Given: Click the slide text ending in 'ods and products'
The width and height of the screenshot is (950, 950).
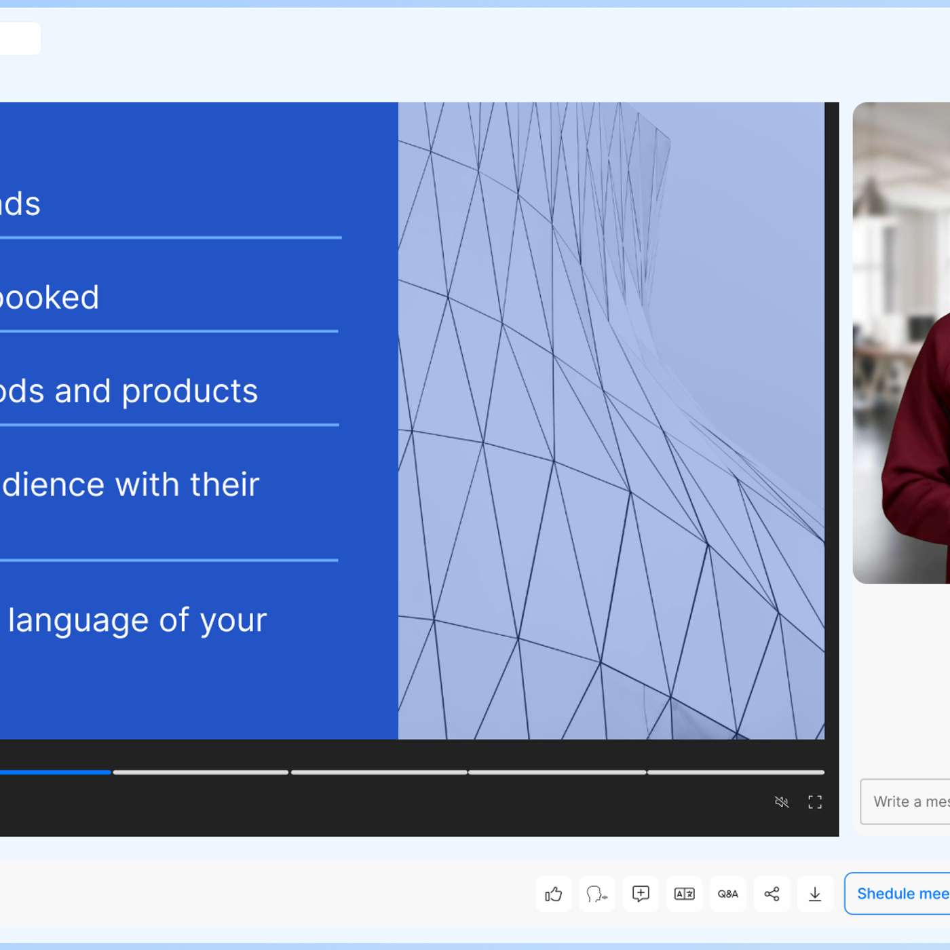Looking at the screenshot, I should pyautogui.click(x=129, y=392).
